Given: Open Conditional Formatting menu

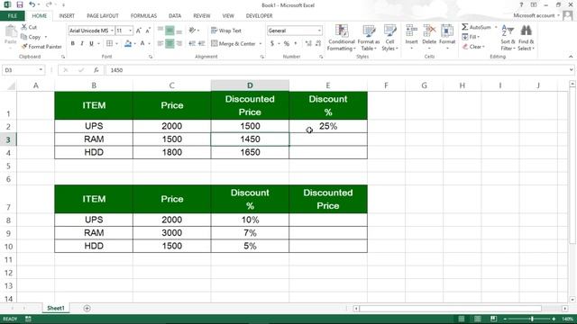Looking at the screenshot, I should point(342,38).
